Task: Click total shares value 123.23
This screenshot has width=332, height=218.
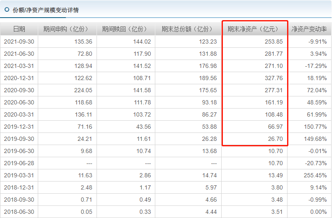Action: 208,42
